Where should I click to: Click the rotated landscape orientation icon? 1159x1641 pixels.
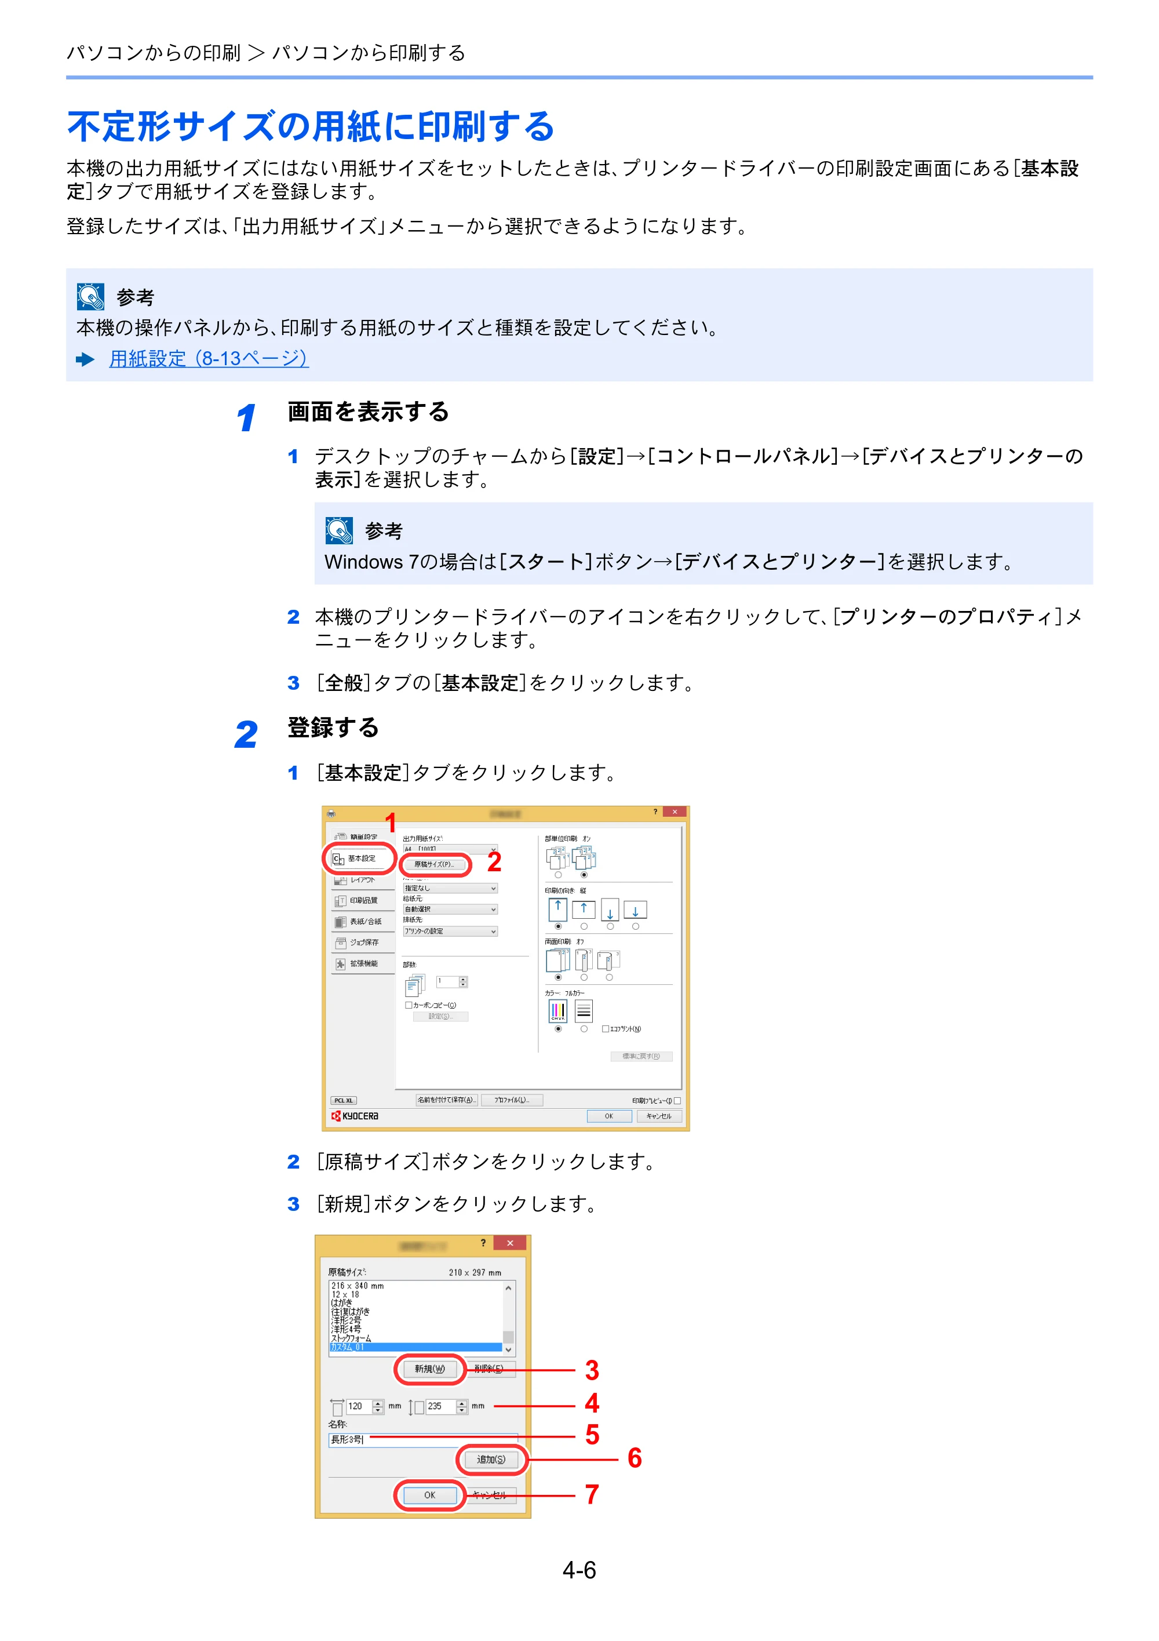pos(635,909)
